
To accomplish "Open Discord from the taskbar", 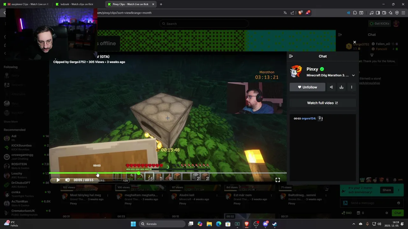I will (265, 224).
